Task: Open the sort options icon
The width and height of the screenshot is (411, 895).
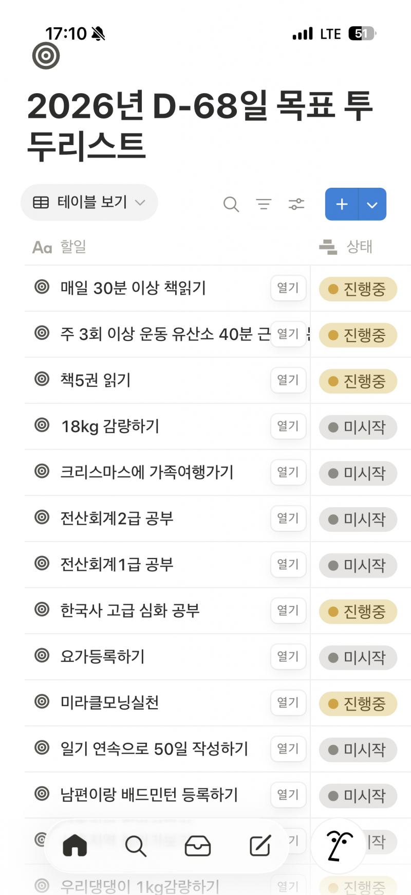Action: click(264, 204)
